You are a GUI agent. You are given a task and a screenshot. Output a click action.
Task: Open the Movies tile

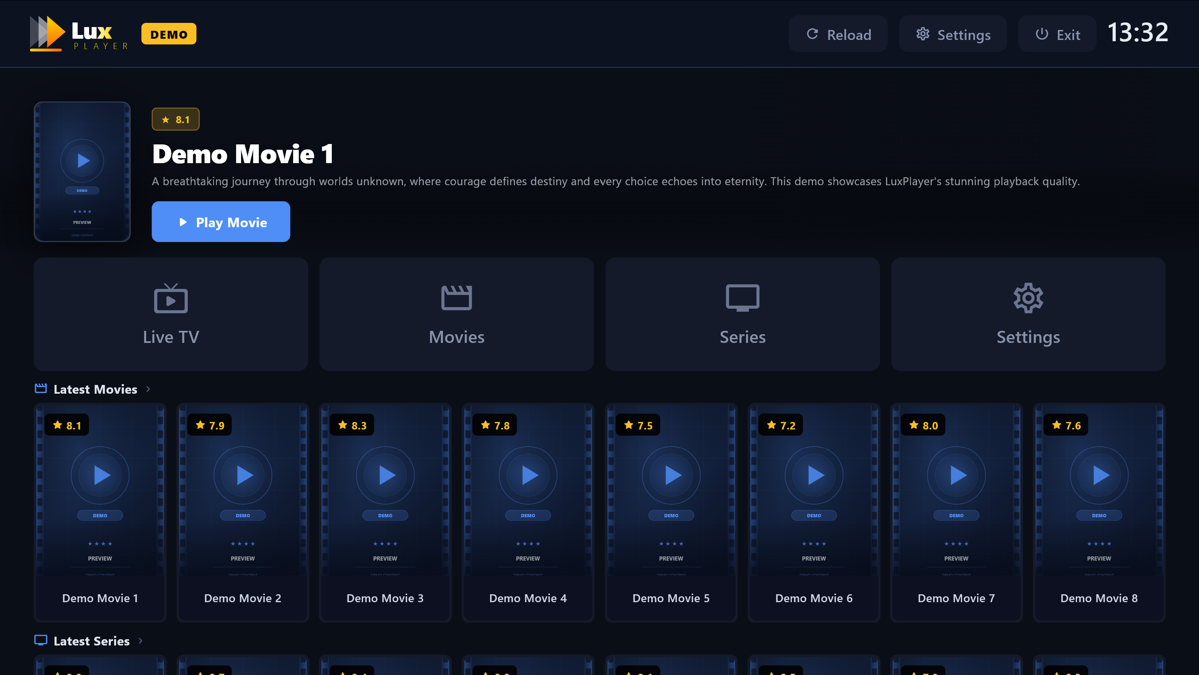[x=457, y=314]
